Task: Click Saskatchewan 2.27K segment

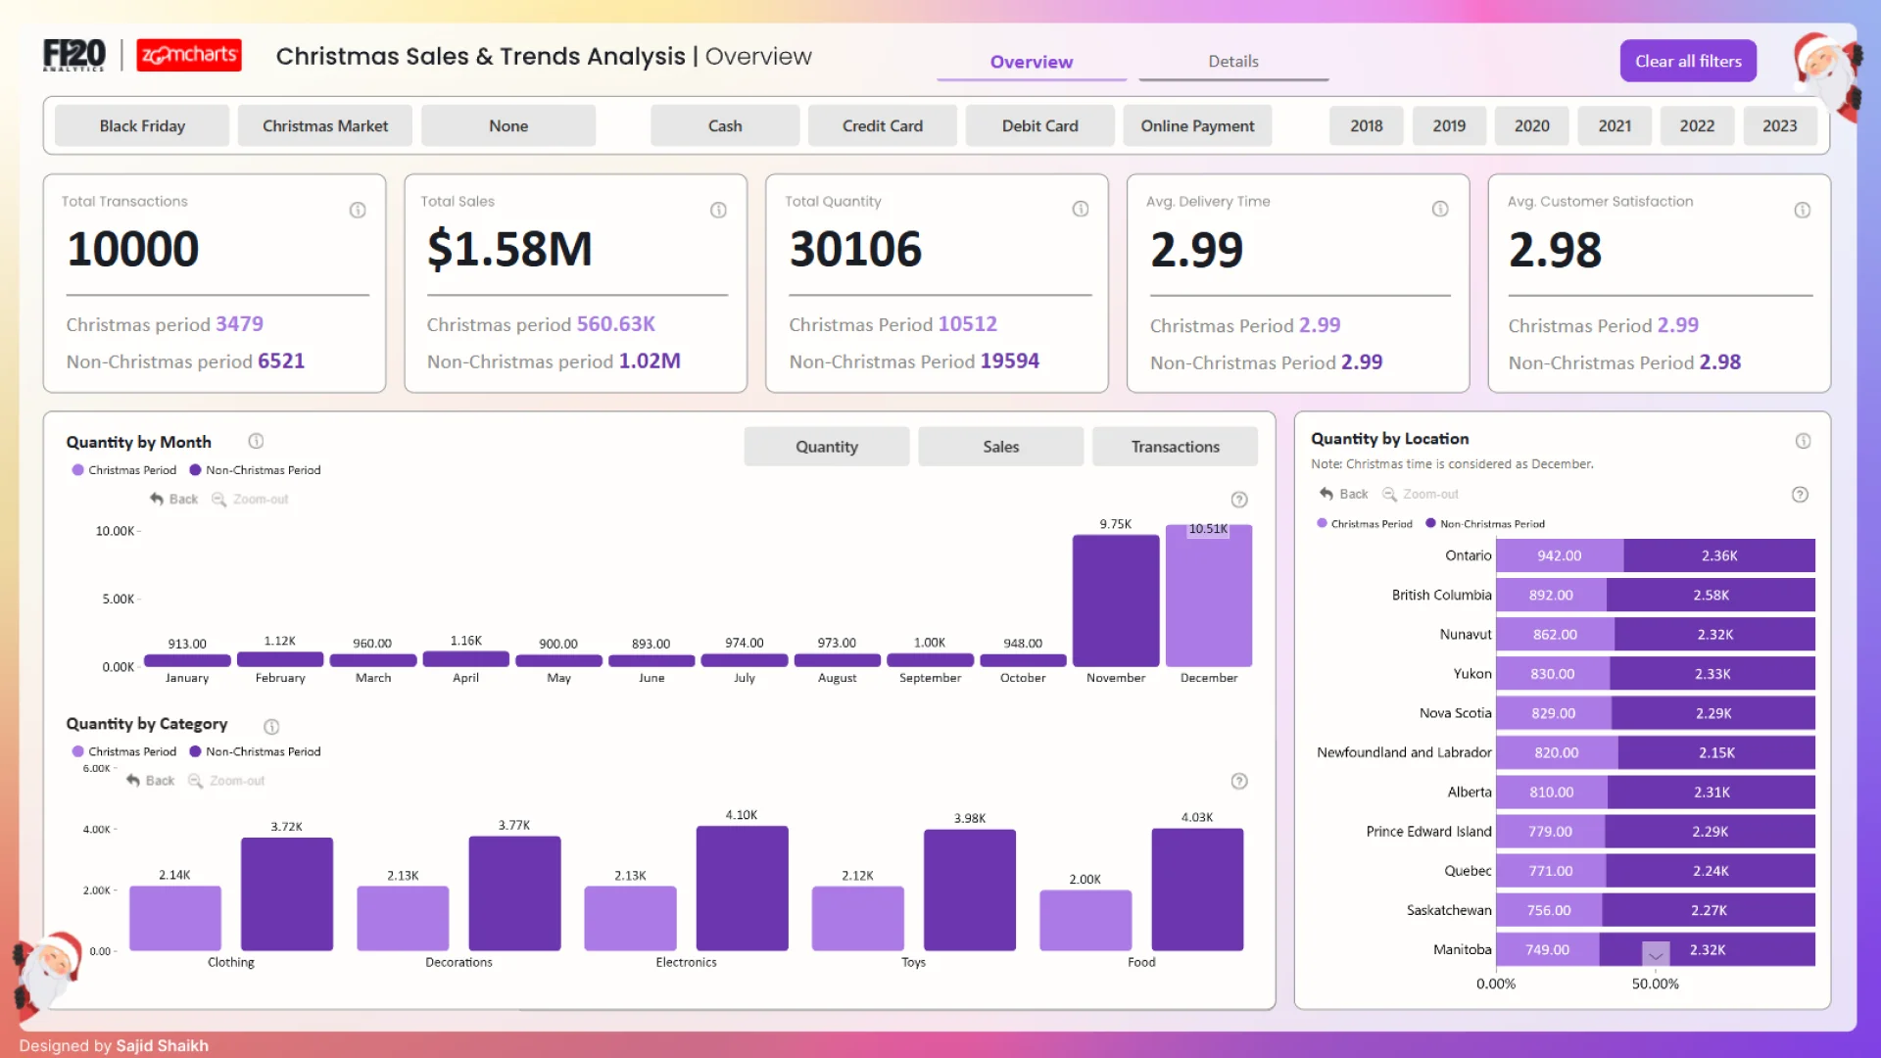Action: pyautogui.click(x=1709, y=910)
